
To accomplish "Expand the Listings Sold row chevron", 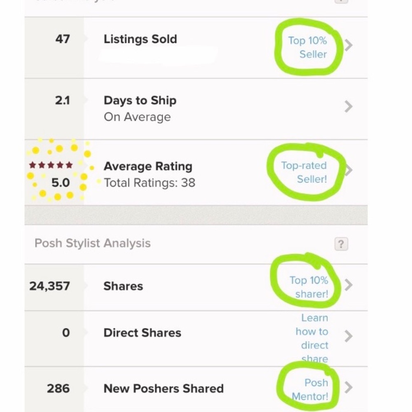I will [x=349, y=45].
